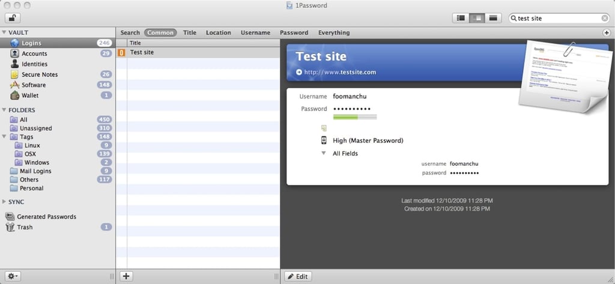
Task: Add search criterion with plus circle button
Action: [607, 33]
